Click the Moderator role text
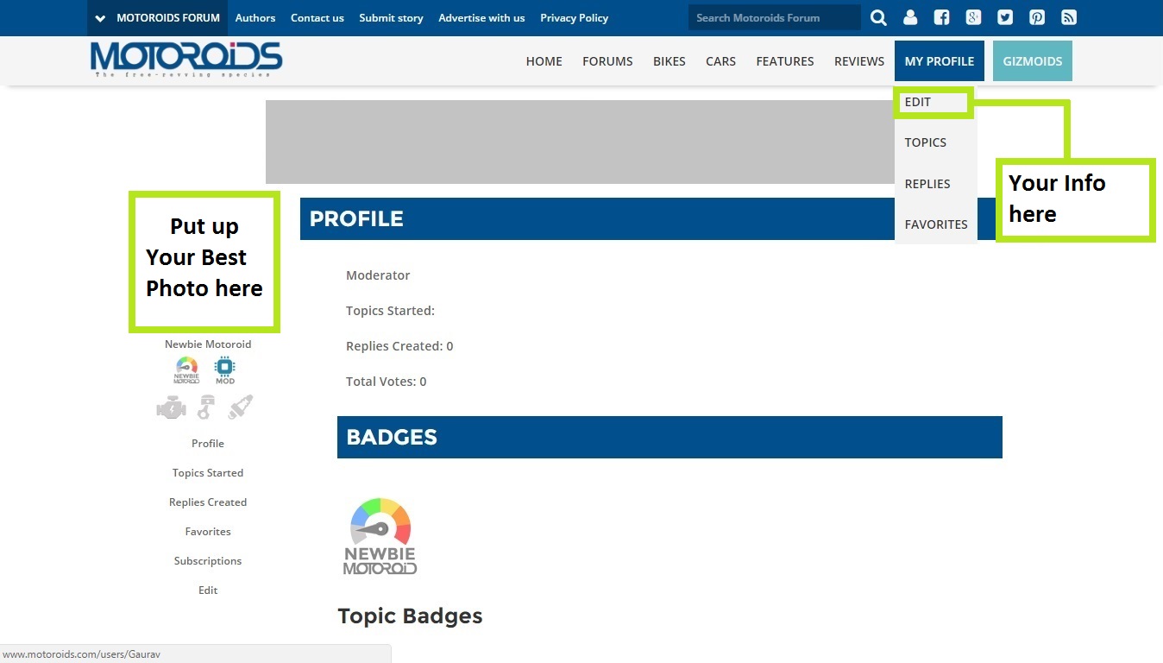 coord(378,275)
